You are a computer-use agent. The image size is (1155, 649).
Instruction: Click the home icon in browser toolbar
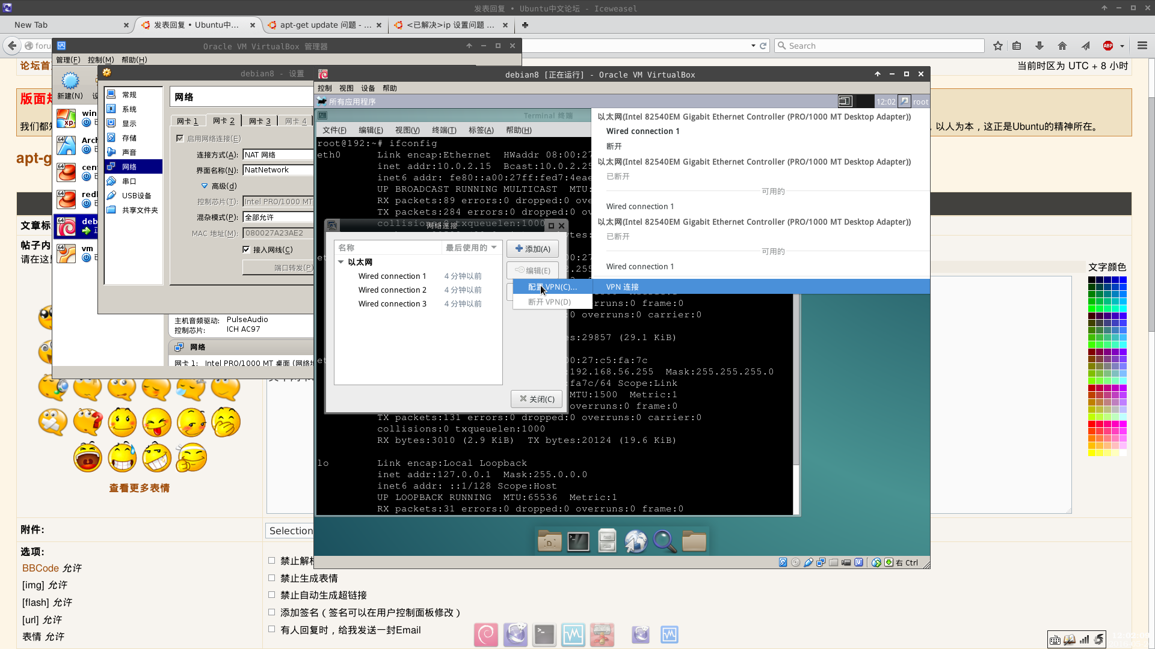(x=1062, y=46)
